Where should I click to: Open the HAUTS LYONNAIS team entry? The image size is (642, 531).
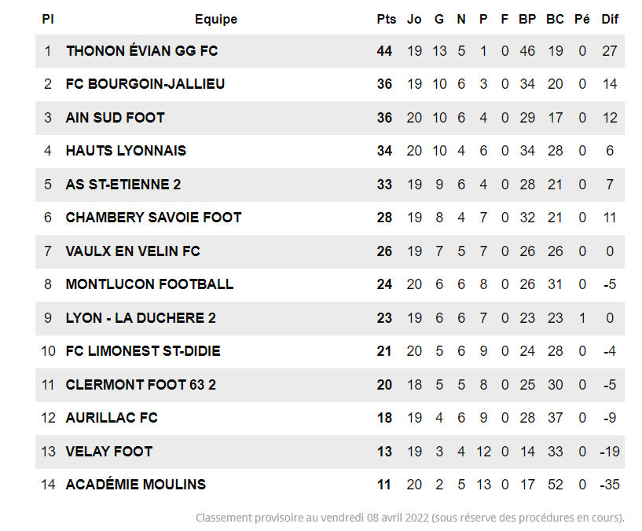click(126, 151)
